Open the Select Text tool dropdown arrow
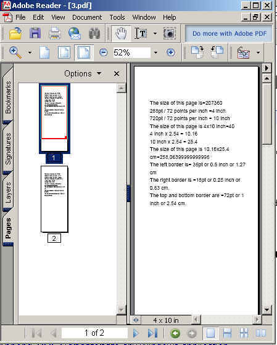 (155, 33)
